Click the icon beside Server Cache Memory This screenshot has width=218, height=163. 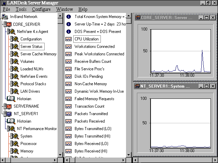(x=15, y=54)
